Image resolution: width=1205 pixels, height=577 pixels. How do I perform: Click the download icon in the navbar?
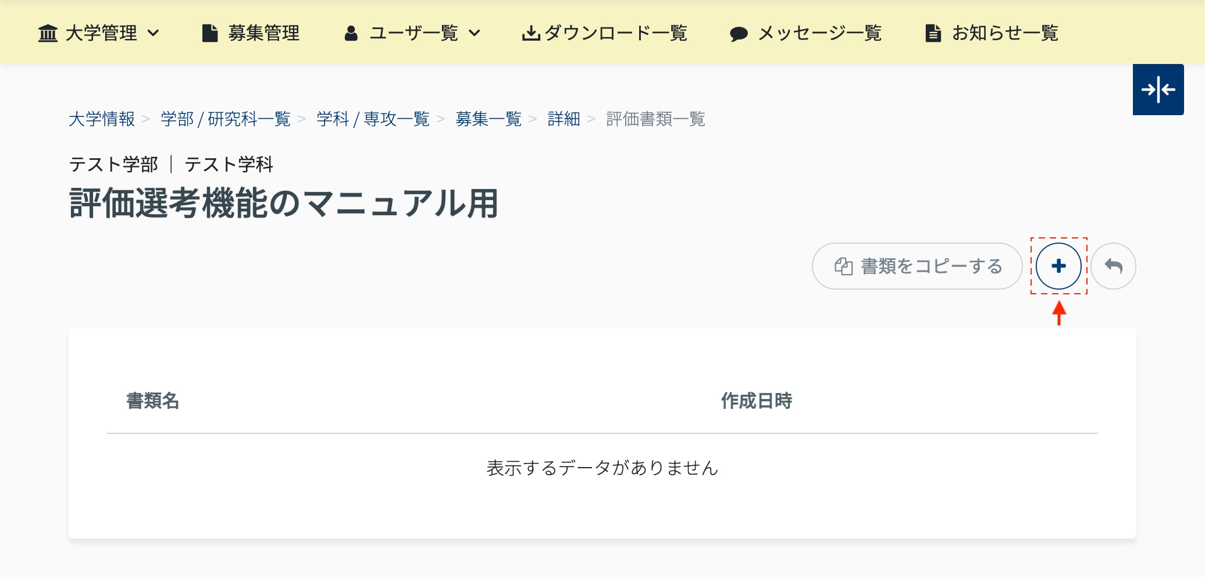(530, 33)
